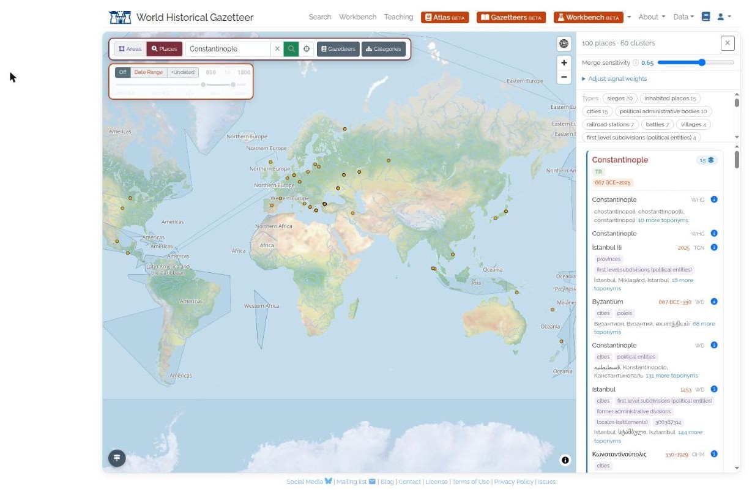752x495 pixels.
Task: Filter results by sieges 20 type
Action: (x=620, y=99)
